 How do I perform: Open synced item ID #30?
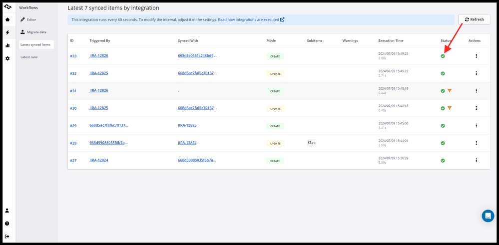tap(73, 108)
